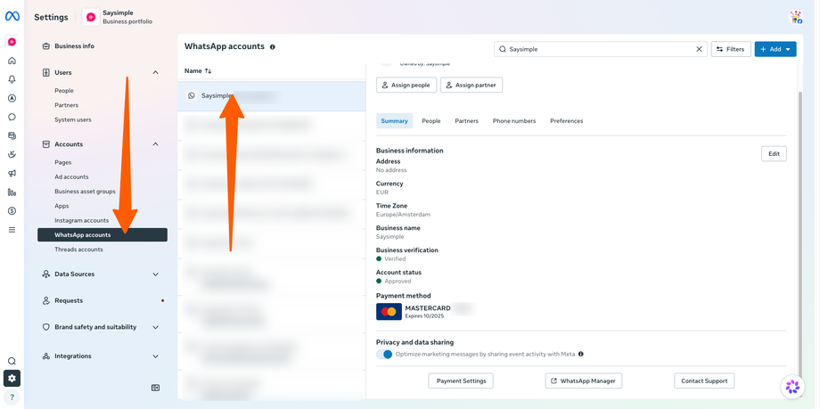Toggle Optimize marketing messages sharing switch
This screenshot has width=820, height=409.
pos(384,354)
